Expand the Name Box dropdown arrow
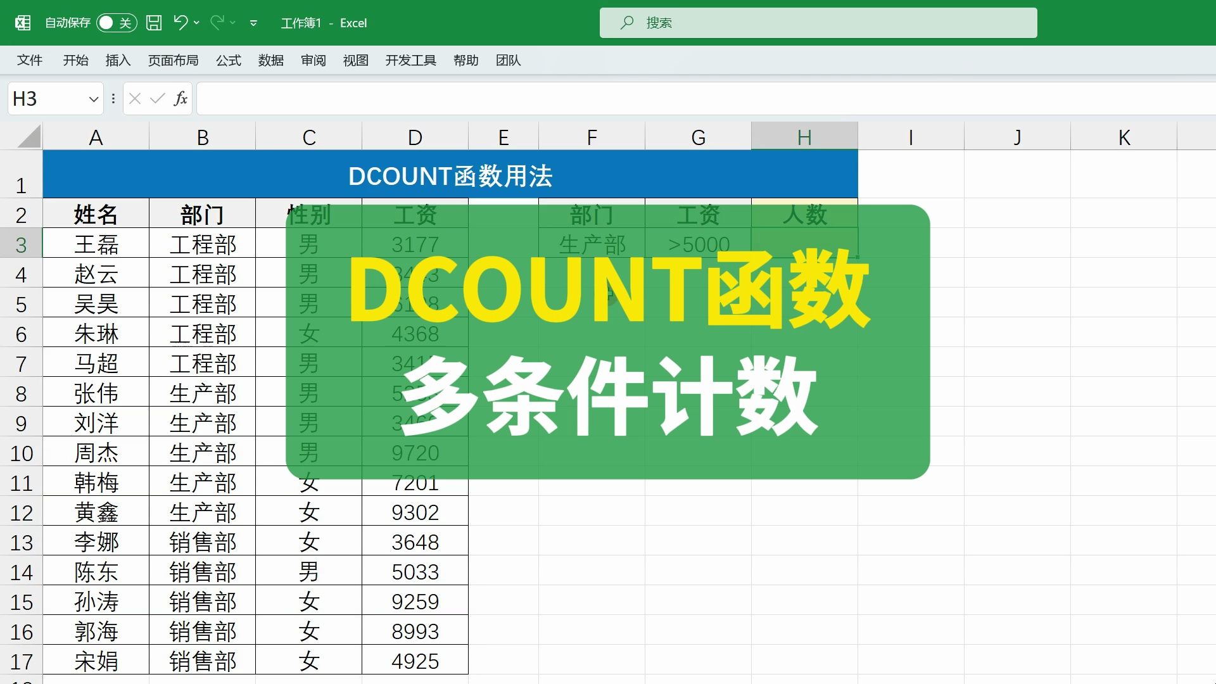Screen dimensions: 1216x684 coord(94,99)
